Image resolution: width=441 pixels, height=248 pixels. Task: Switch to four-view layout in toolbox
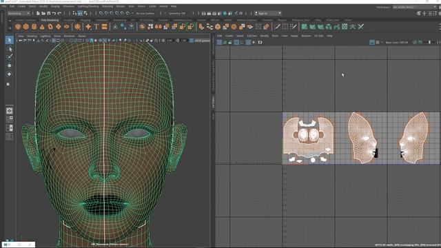(9, 118)
